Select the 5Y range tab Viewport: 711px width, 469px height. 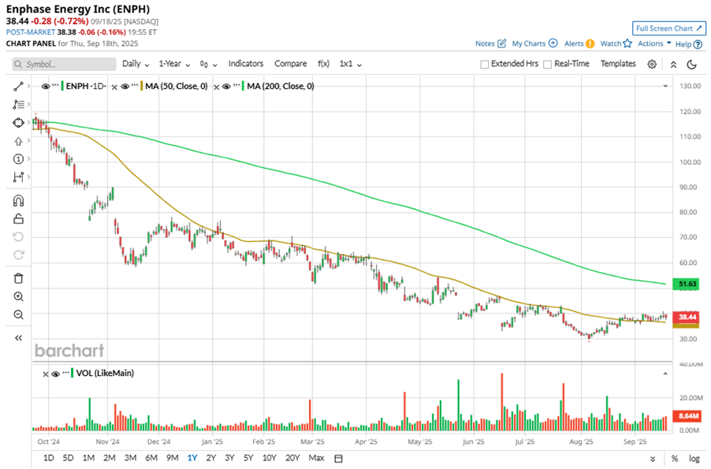(248, 458)
